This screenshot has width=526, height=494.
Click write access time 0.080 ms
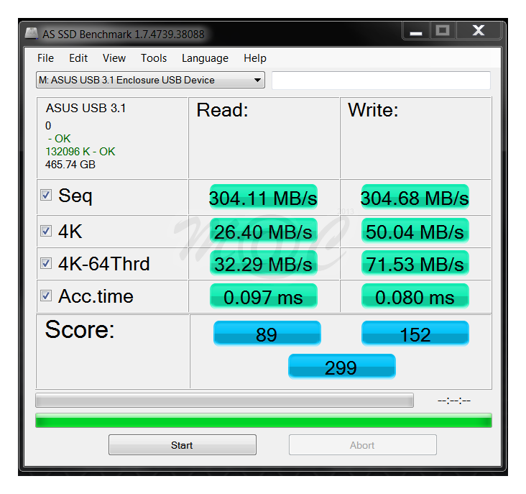tap(415, 296)
